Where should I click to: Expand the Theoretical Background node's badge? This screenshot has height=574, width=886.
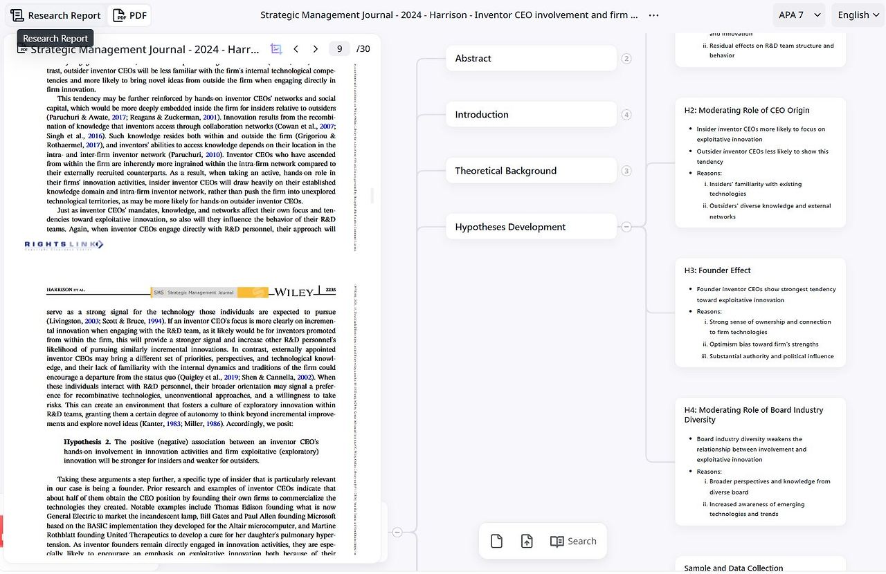(x=626, y=171)
